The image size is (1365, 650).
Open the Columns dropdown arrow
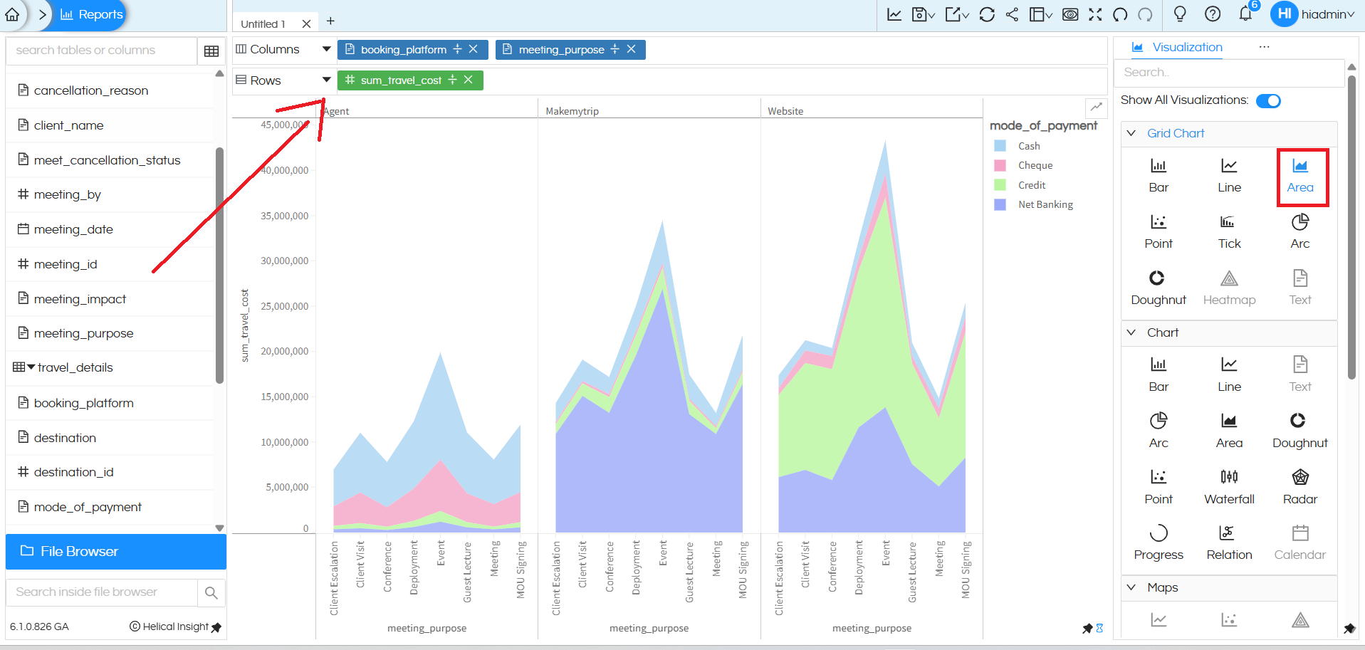[326, 49]
